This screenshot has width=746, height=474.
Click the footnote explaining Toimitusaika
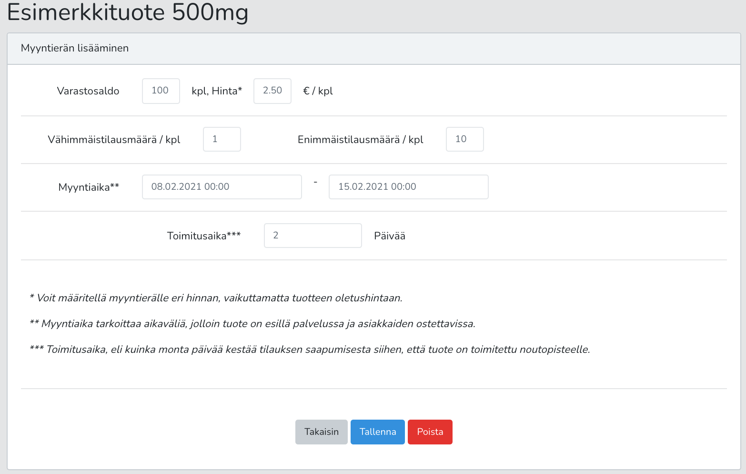(310, 350)
